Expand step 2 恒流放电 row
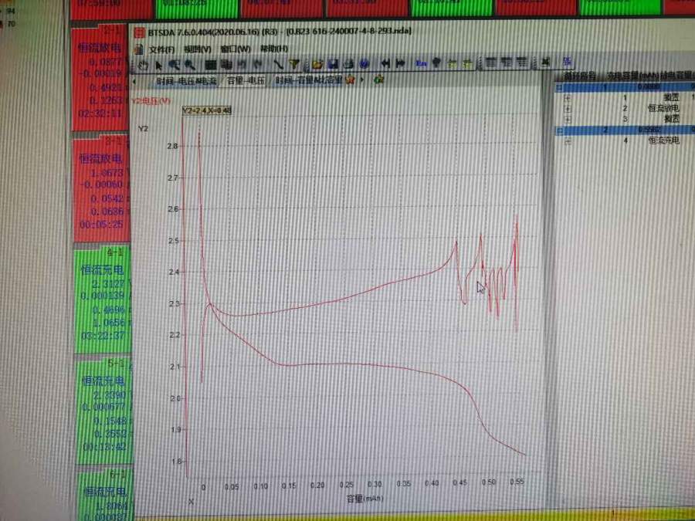The height and width of the screenshot is (521, 695). [568, 109]
